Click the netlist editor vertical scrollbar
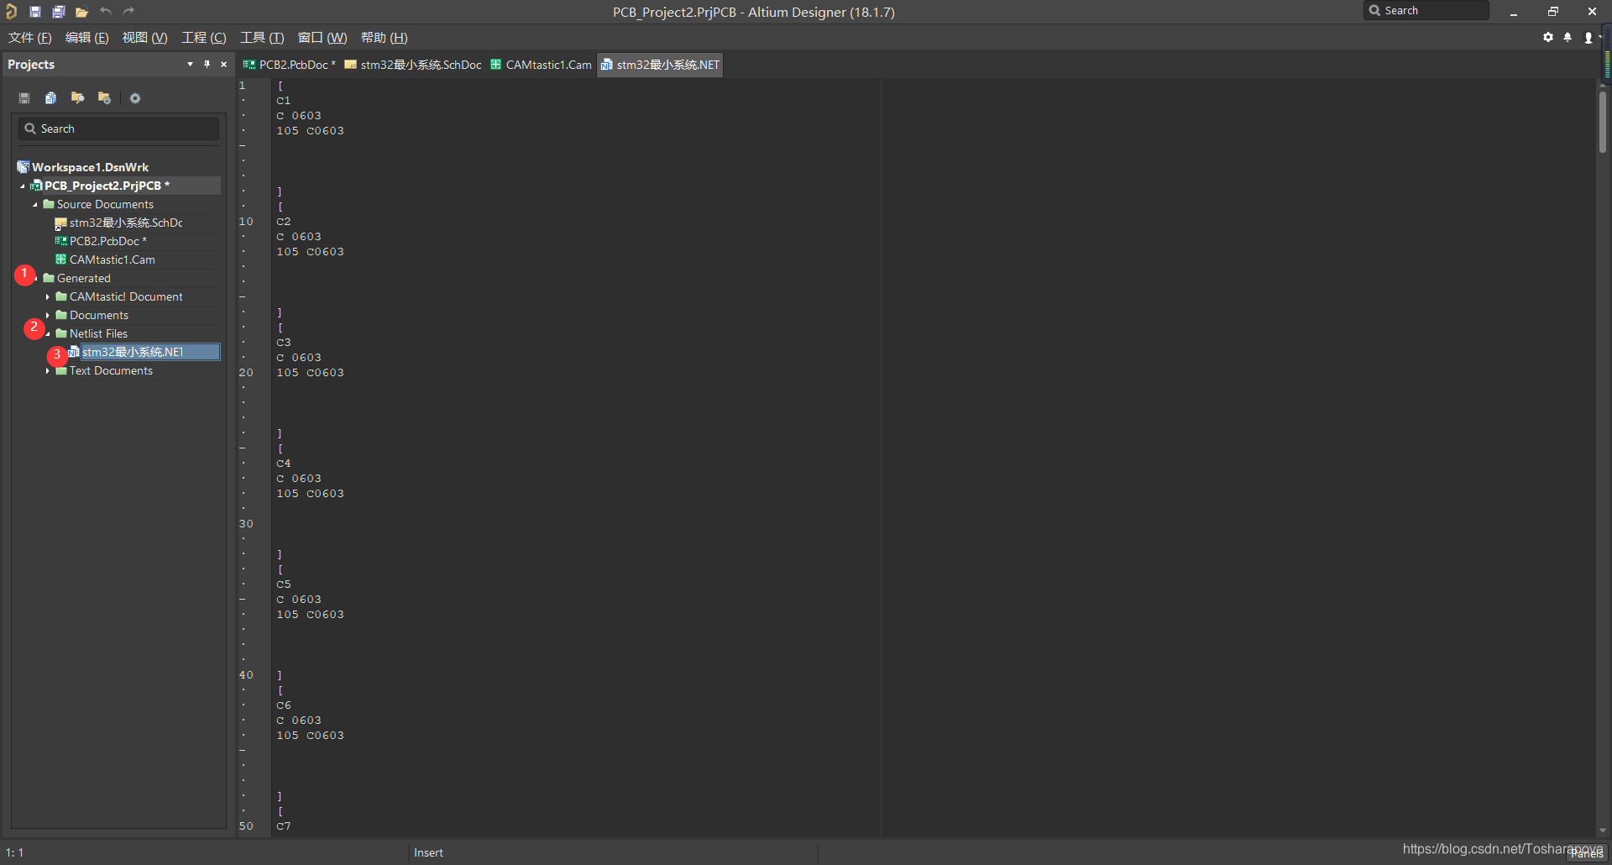The height and width of the screenshot is (865, 1612). (1603, 122)
